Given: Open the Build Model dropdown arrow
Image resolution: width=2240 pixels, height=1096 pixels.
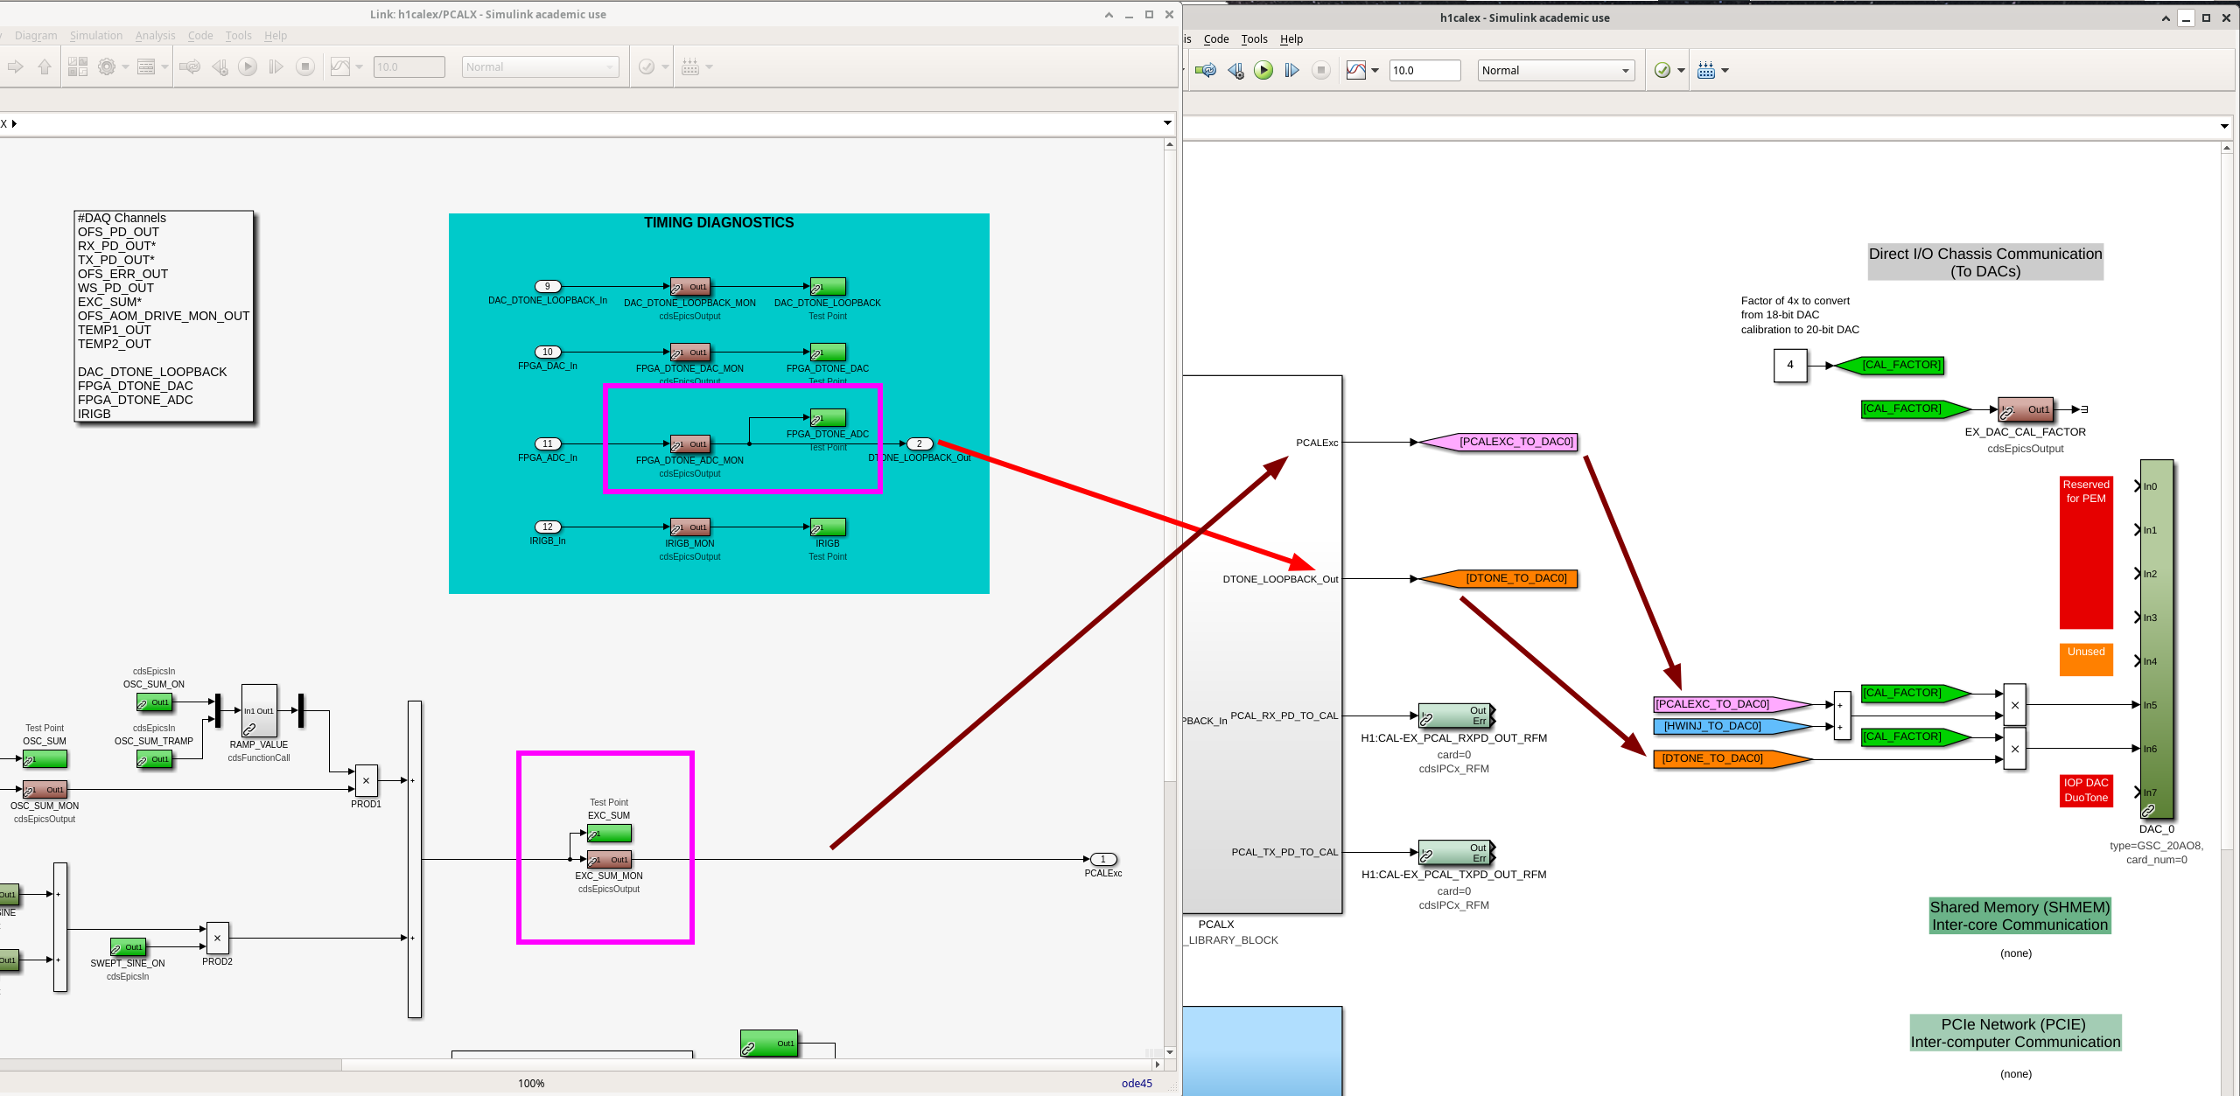Looking at the screenshot, I should 1725,70.
